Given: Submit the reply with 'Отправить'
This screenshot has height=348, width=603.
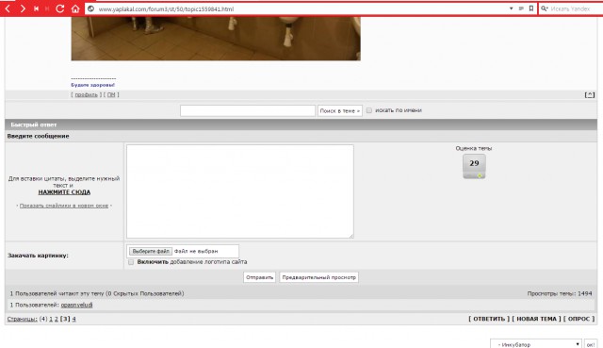Looking at the screenshot, I should click(260, 277).
